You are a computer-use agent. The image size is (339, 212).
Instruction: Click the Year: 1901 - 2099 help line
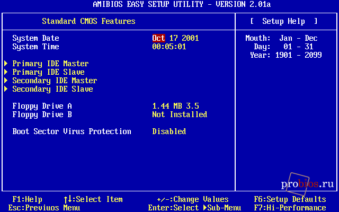point(286,55)
